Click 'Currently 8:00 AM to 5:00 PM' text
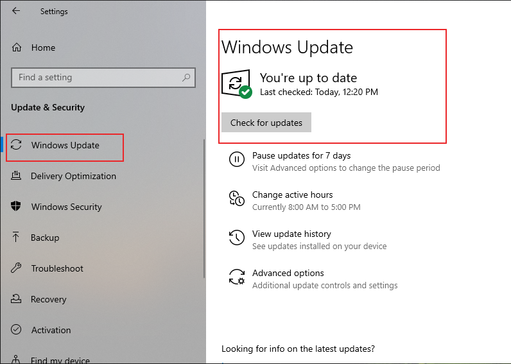The width and height of the screenshot is (511, 364). click(x=306, y=207)
